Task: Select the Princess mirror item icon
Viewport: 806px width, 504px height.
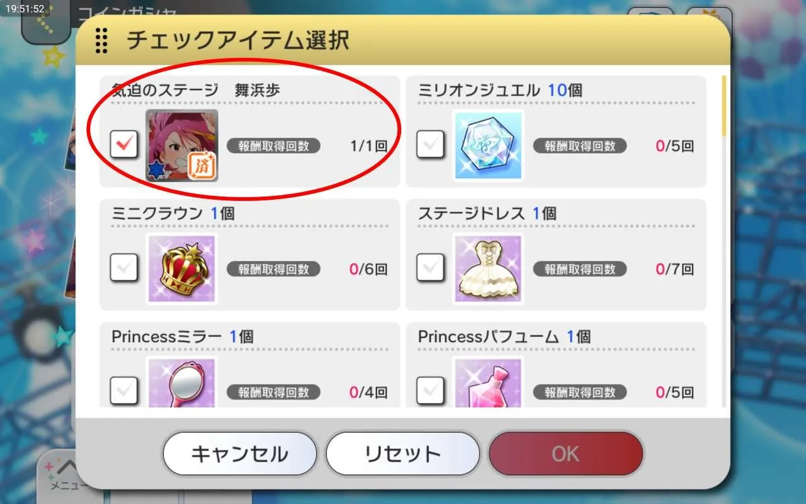Action: coord(182,382)
